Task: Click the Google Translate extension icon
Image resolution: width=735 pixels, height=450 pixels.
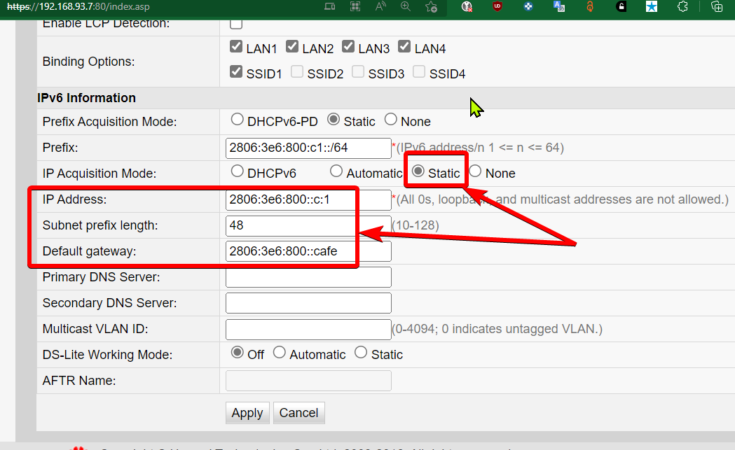Action: point(559,7)
